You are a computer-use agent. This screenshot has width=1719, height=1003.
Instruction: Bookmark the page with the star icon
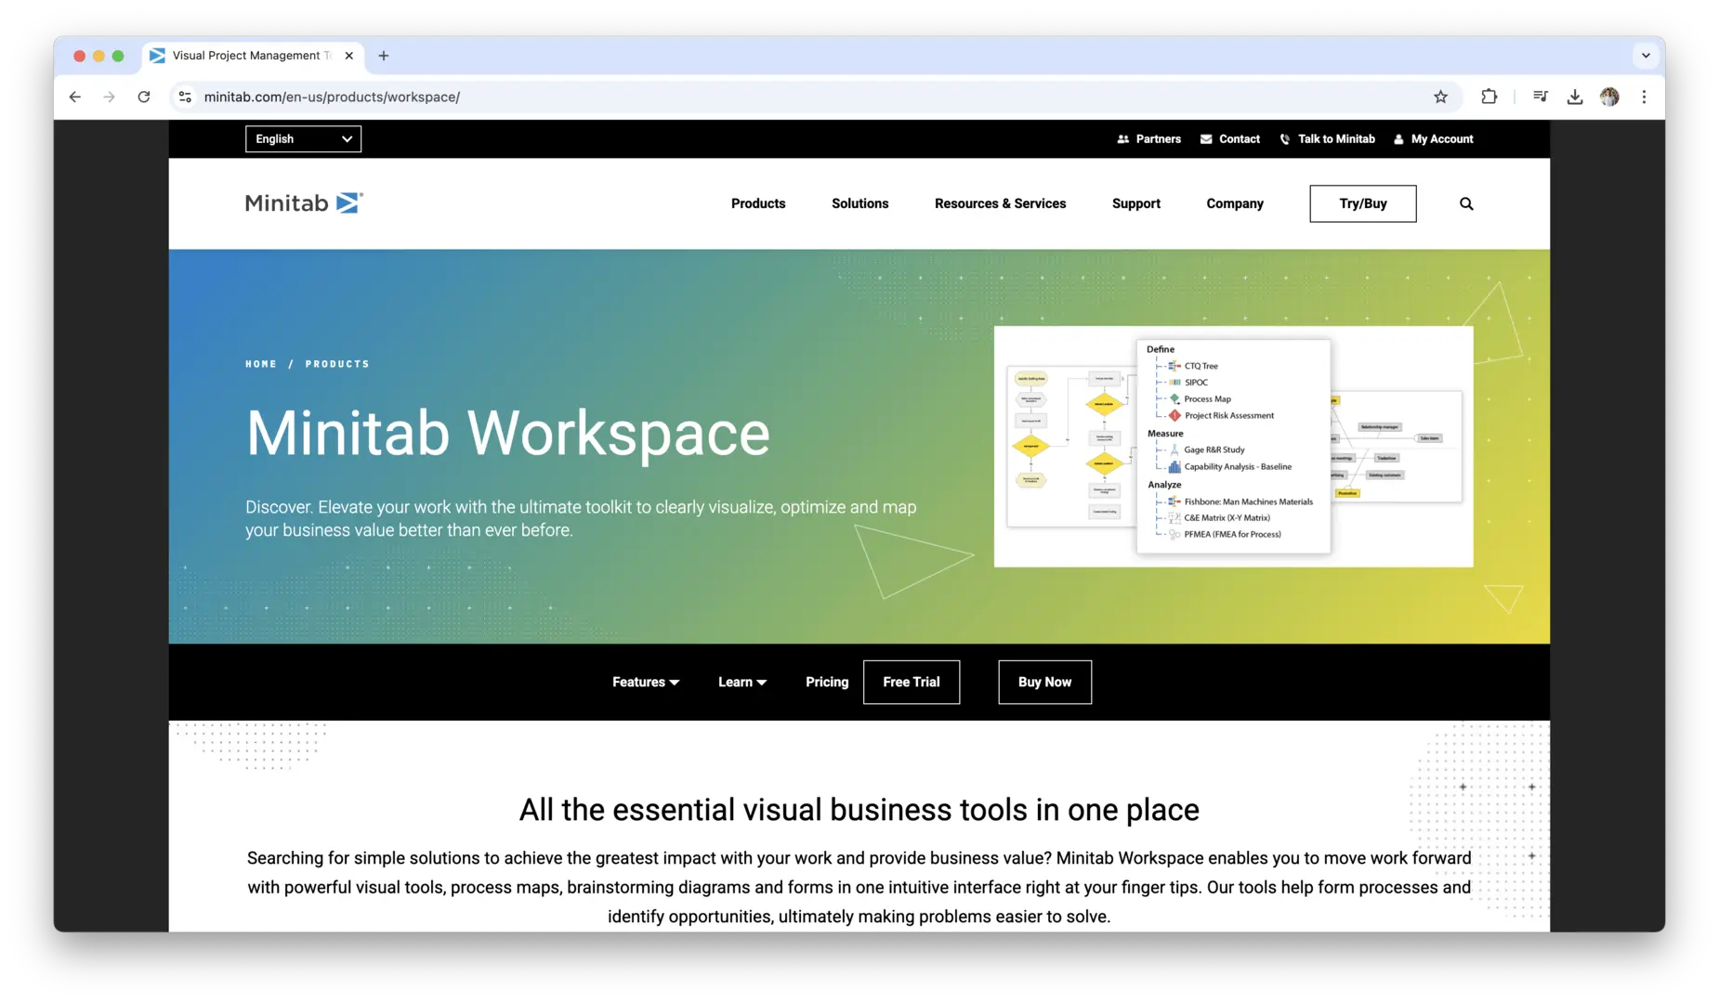[x=1441, y=97]
